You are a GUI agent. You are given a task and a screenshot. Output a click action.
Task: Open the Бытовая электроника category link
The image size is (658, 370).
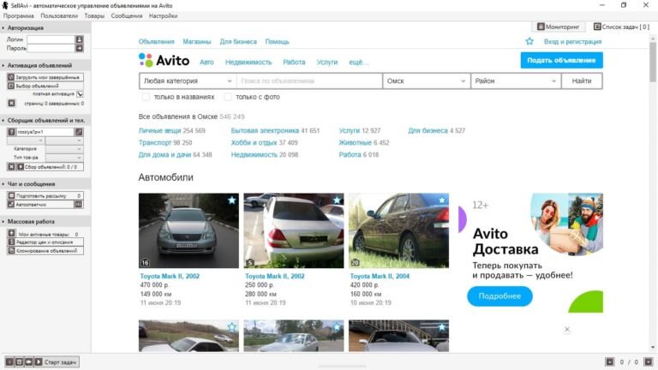265,131
